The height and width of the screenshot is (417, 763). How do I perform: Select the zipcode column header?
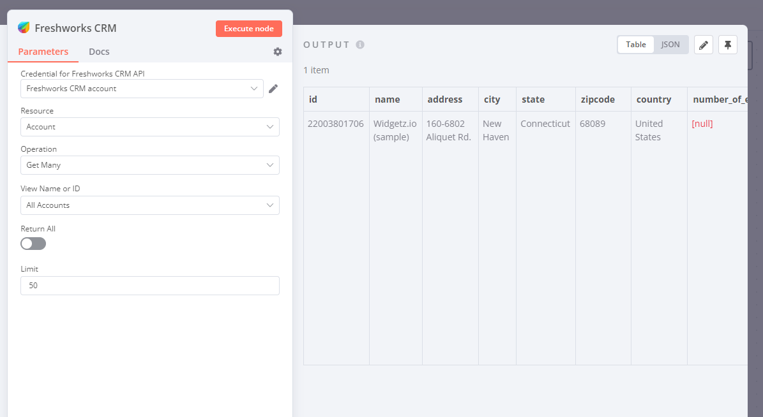coord(598,99)
